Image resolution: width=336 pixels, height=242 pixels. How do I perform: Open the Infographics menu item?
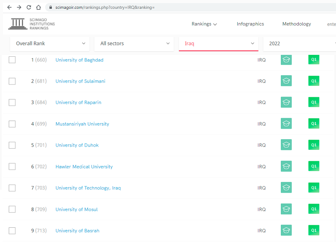(250, 24)
